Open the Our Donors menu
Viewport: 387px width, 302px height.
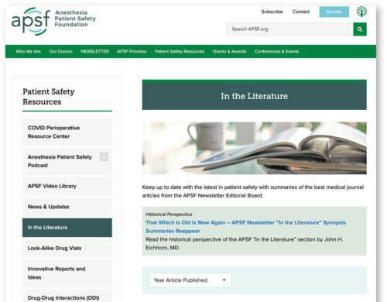(x=61, y=51)
